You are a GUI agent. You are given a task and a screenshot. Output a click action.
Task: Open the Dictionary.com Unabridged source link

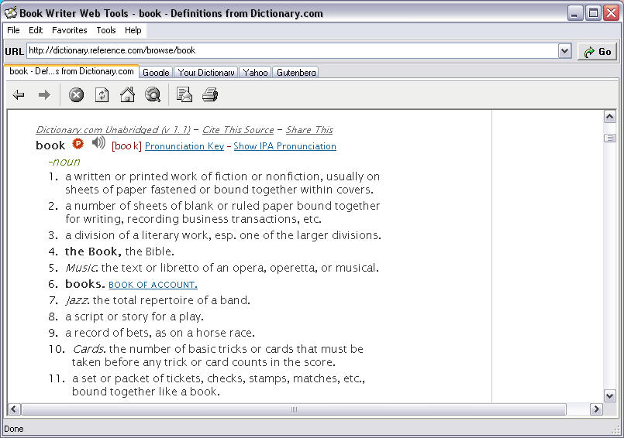tap(113, 130)
